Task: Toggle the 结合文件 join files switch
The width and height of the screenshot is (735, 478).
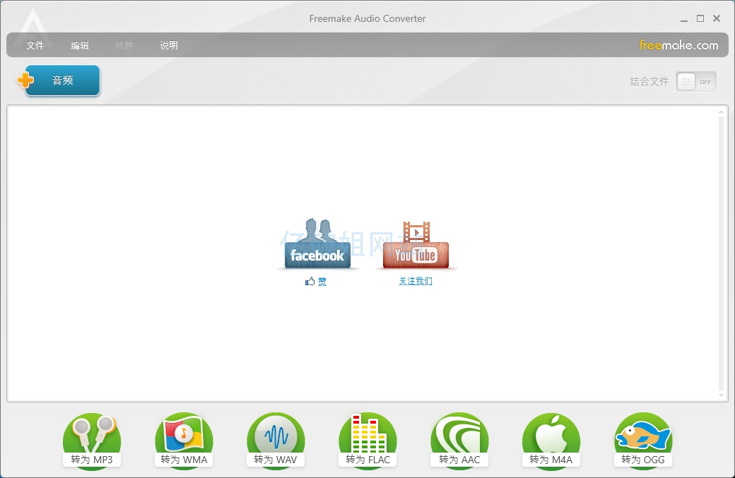Action: [x=695, y=82]
